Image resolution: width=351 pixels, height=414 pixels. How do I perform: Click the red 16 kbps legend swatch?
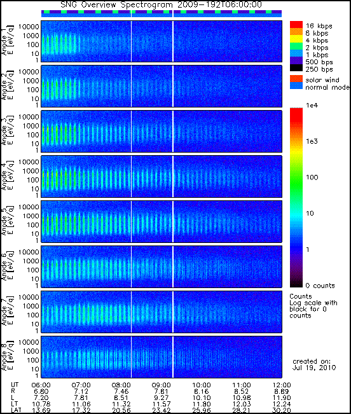coord(296,24)
